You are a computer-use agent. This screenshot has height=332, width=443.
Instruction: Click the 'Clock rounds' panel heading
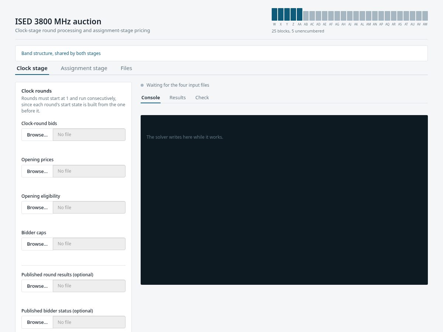click(37, 91)
